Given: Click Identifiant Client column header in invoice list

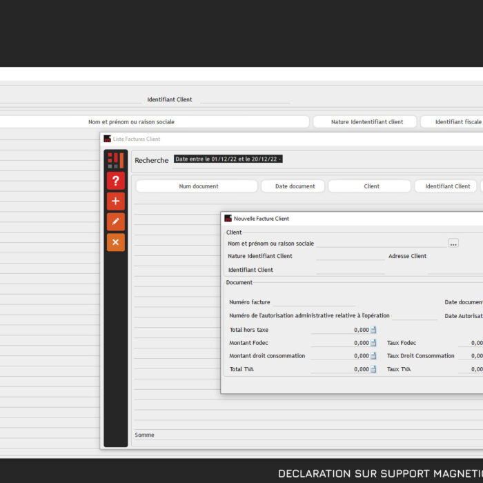Looking at the screenshot, I should click(447, 186).
